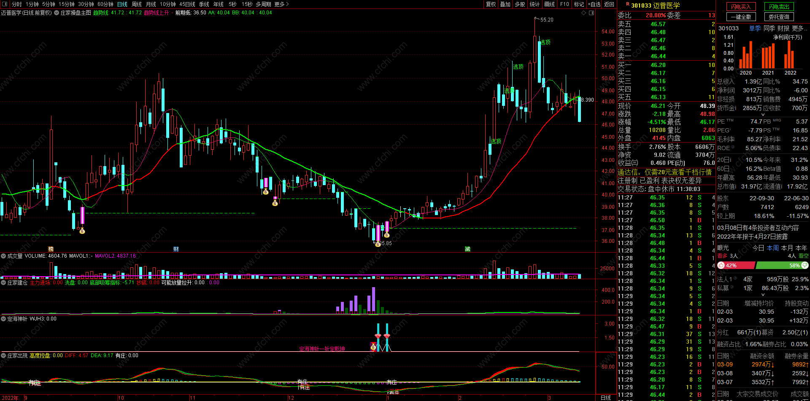Viewport: 810px width, 401px height.
Task: Click the thumbs-down bearish vote icon
Action: [x=805, y=265]
